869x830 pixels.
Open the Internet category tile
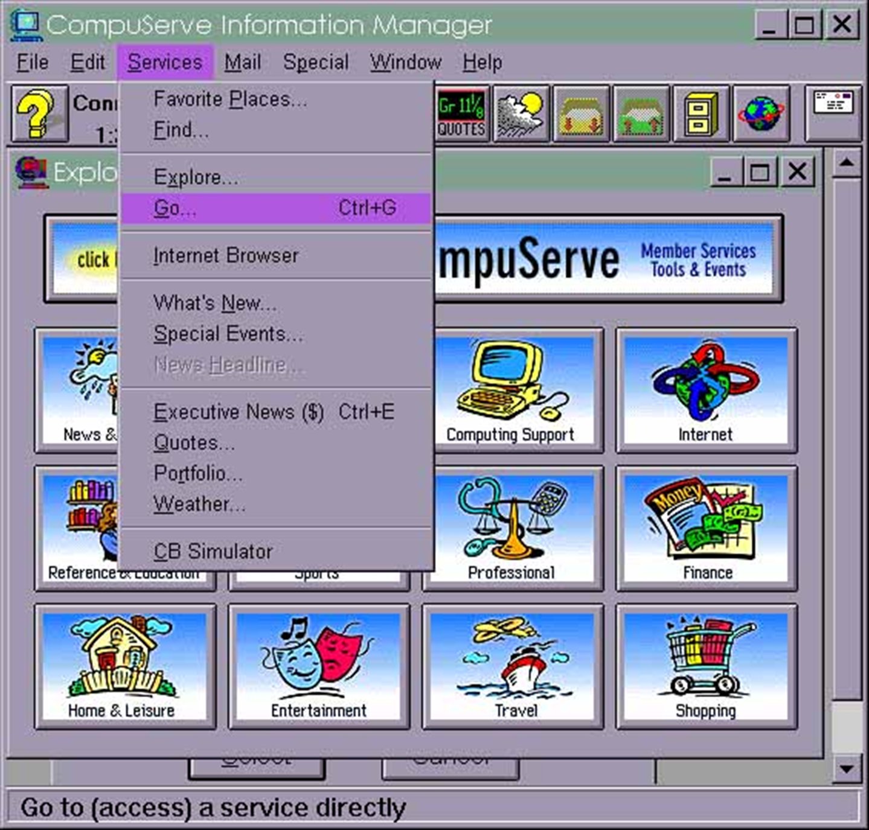click(x=705, y=389)
